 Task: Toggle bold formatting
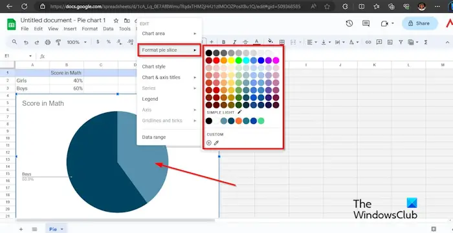point(223,43)
